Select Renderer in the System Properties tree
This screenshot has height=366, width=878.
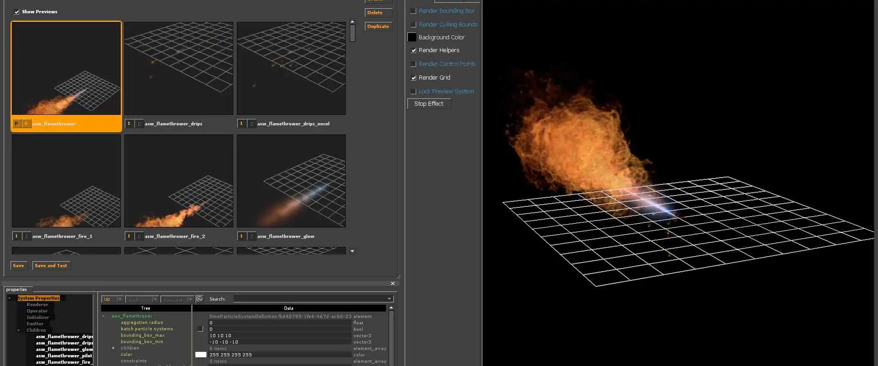coord(37,305)
